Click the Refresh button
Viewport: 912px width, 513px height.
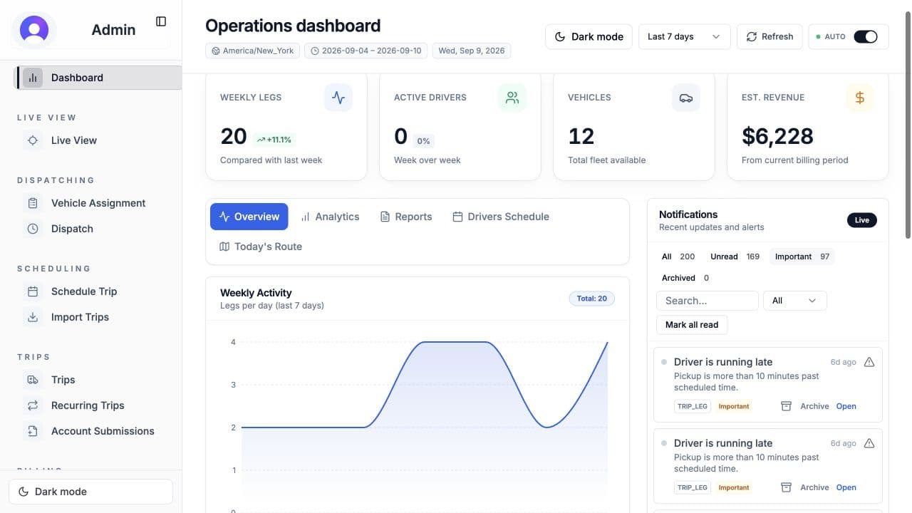(x=769, y=36)
